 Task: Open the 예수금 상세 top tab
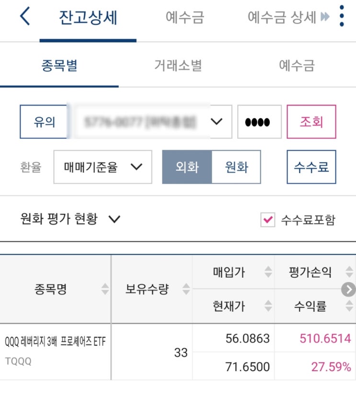click(282, 18)
